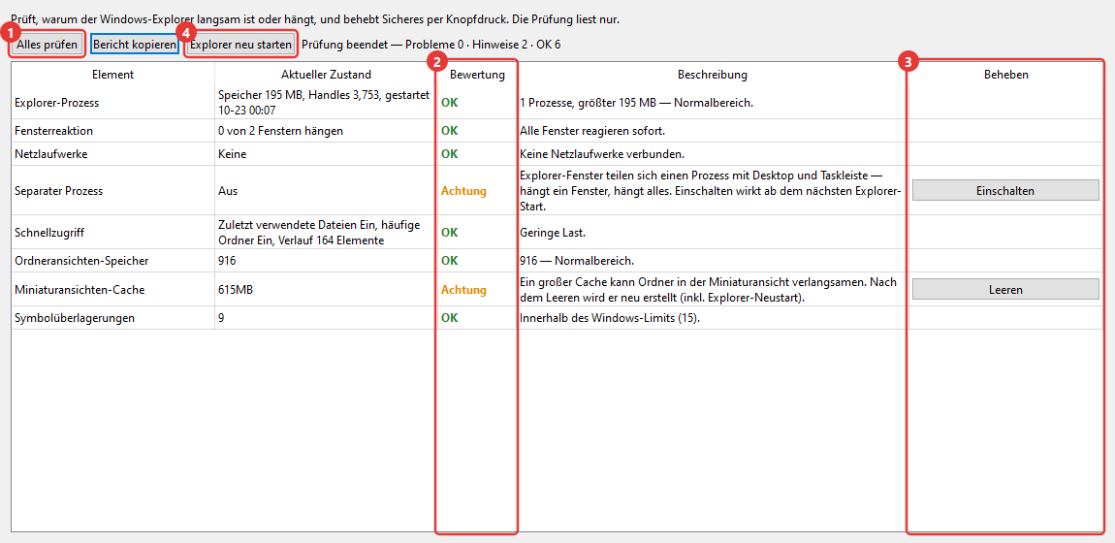
Task: Select the 'Symbolüberlagerungen' row label
Action: (73, 318)
